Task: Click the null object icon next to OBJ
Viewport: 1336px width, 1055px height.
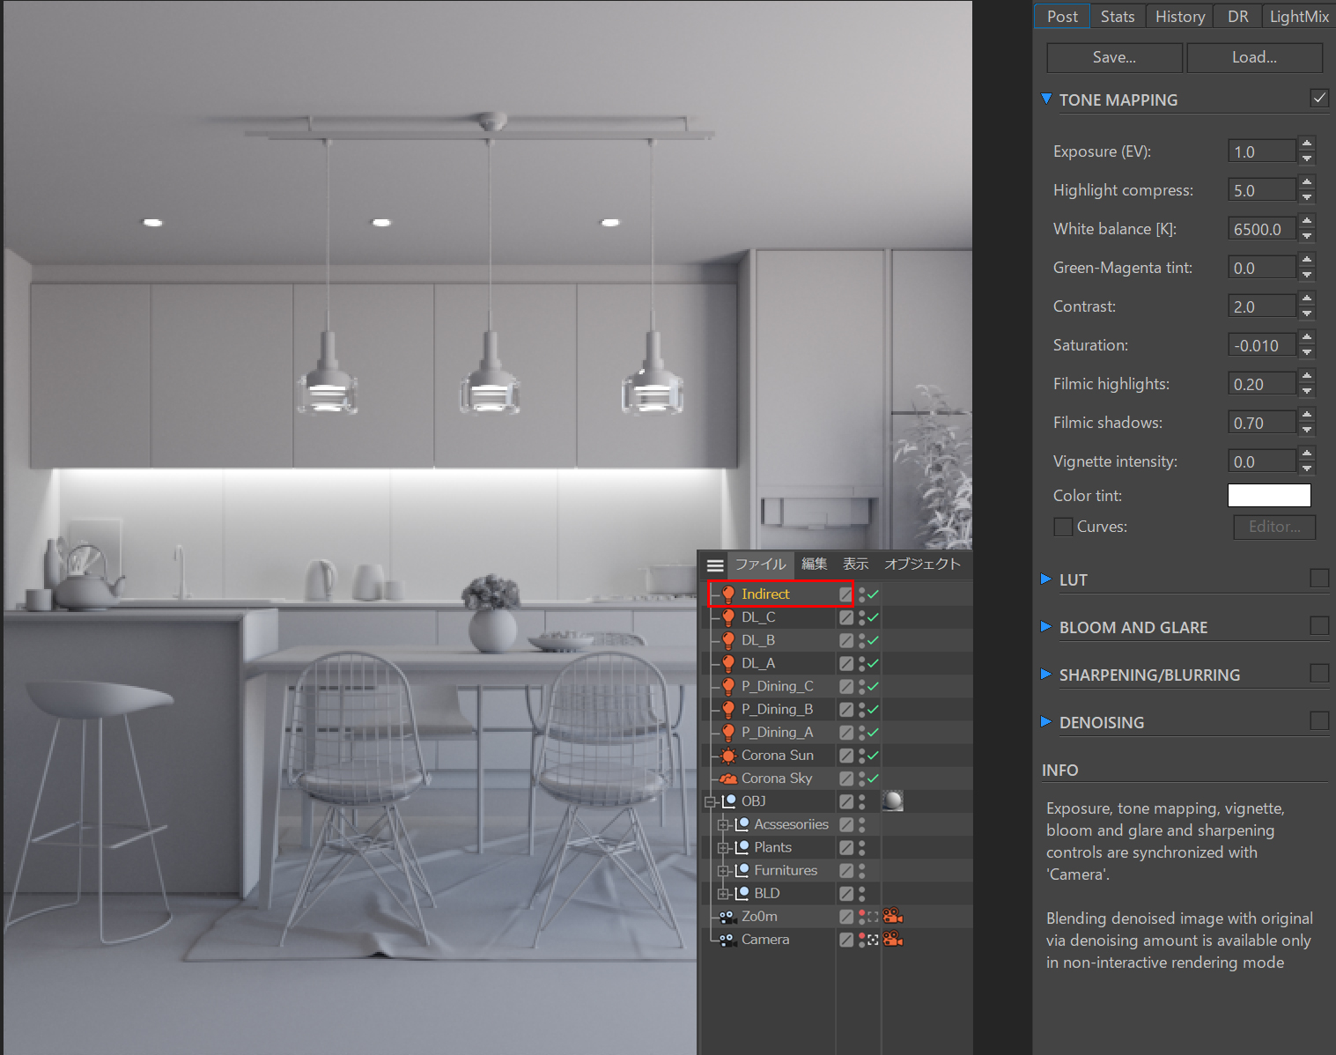Action: pos(731,800)
